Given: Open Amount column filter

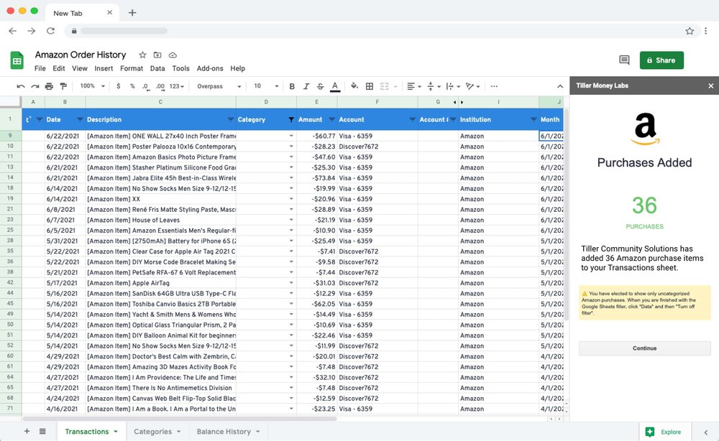Looking at the screenshot, I should point(331,119).
